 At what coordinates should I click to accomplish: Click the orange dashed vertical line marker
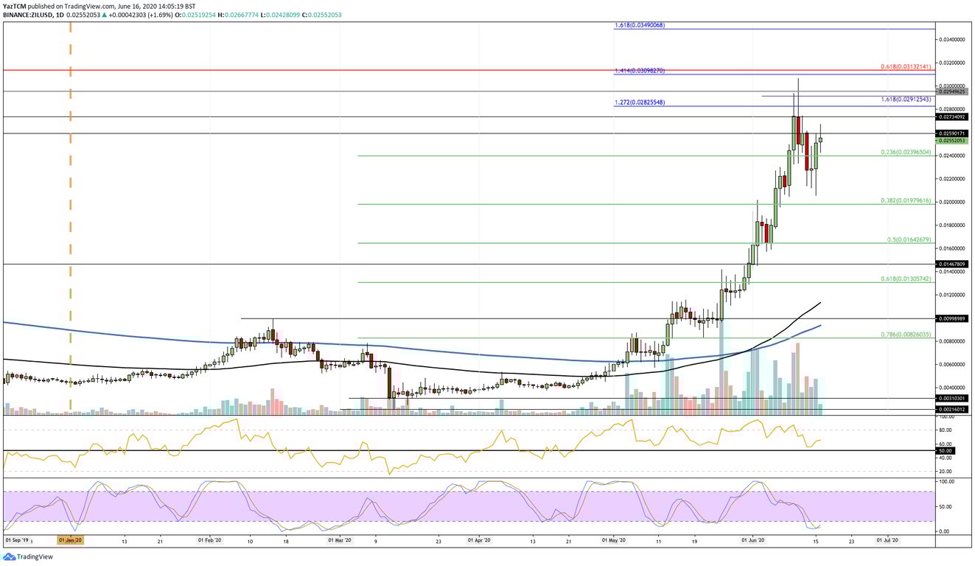tap(70, 221)
